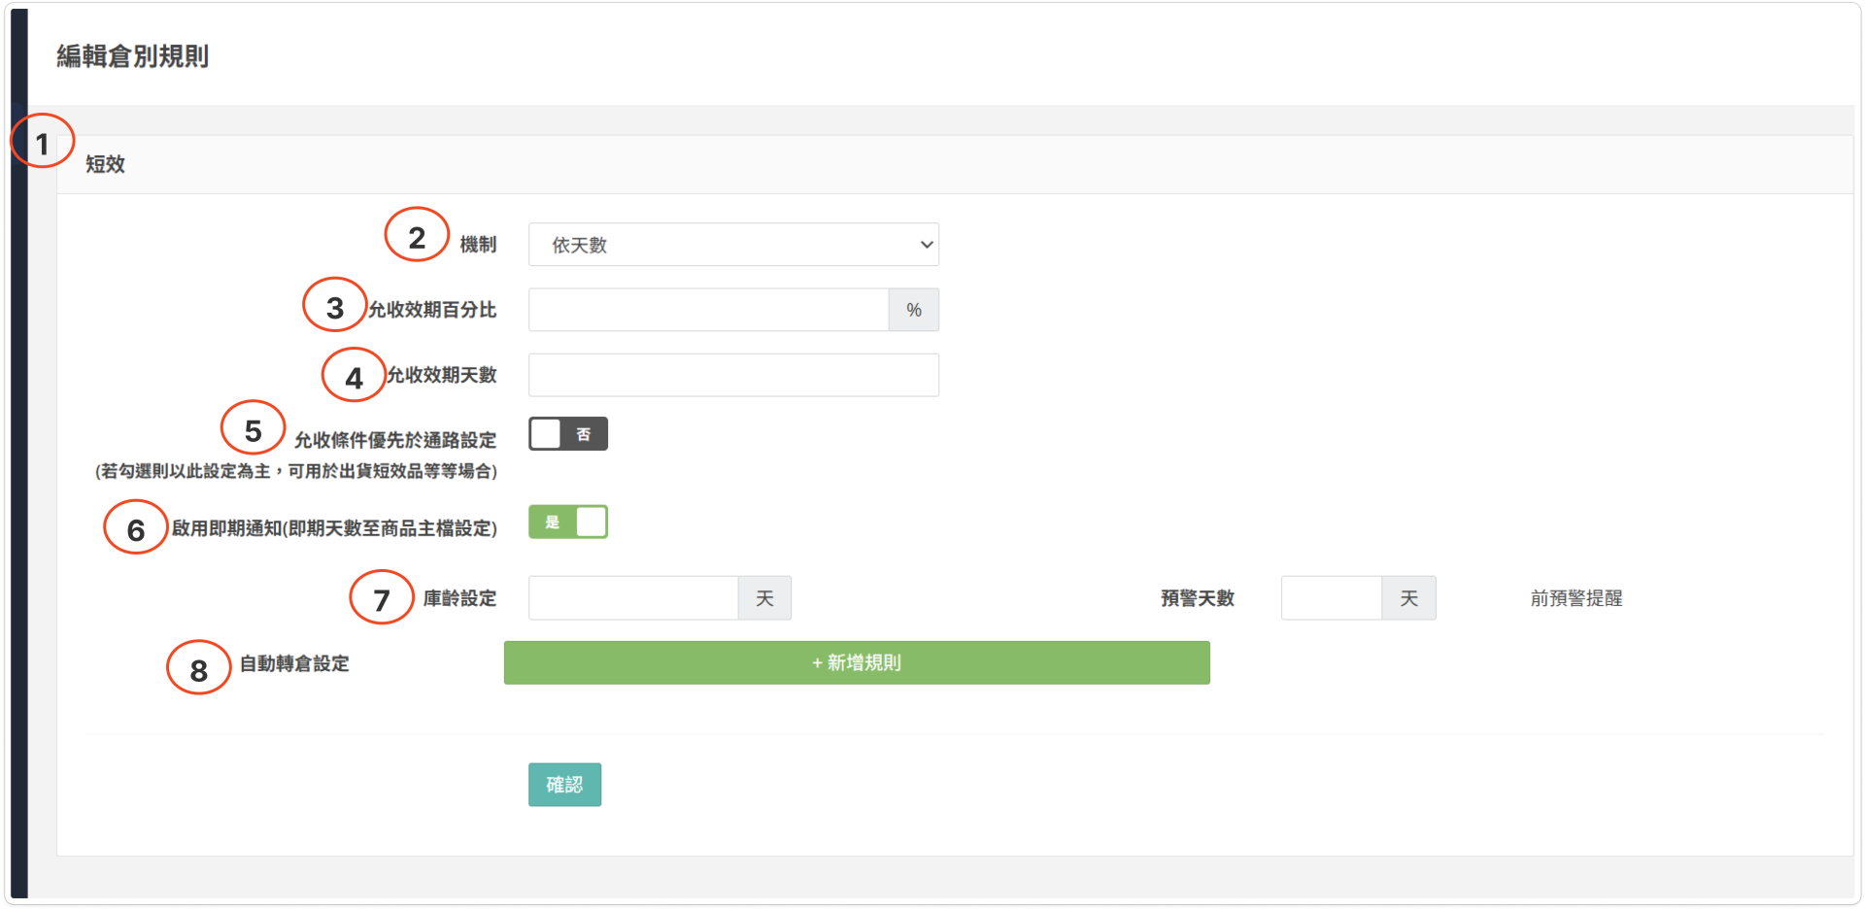The height and width of the screenshot is (910, 1865).
Task: Click the 天 suffix beside 庫齡設定 field
Action: [x=764, y=598]
